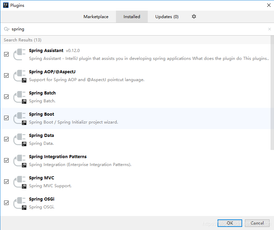Open the Updates (0) tab
Viewport: 274px width, 230px height.
click(167, 16)
